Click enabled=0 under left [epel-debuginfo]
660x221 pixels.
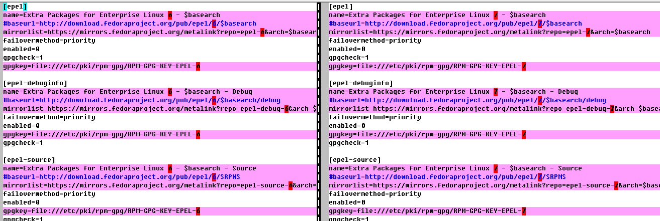22,126
